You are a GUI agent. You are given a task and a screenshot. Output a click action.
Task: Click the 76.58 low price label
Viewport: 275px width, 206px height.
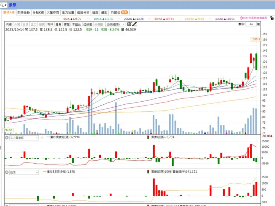8,130
